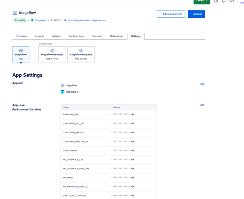Click the help question mark icon

[216, 1]
